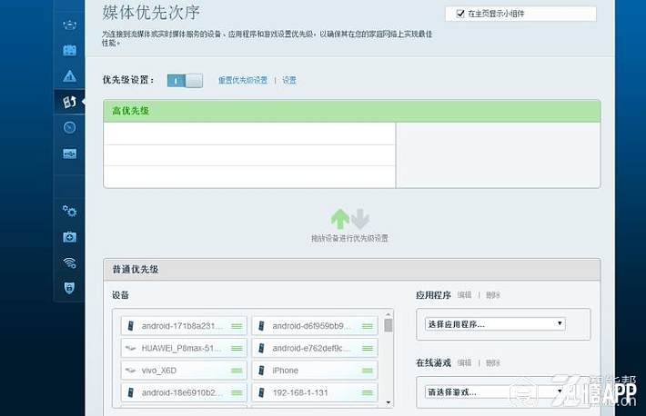Click 编辑 link beside 应用程序
The width and height of the screenshot is (646, 416).
click(x=464, y=295)
